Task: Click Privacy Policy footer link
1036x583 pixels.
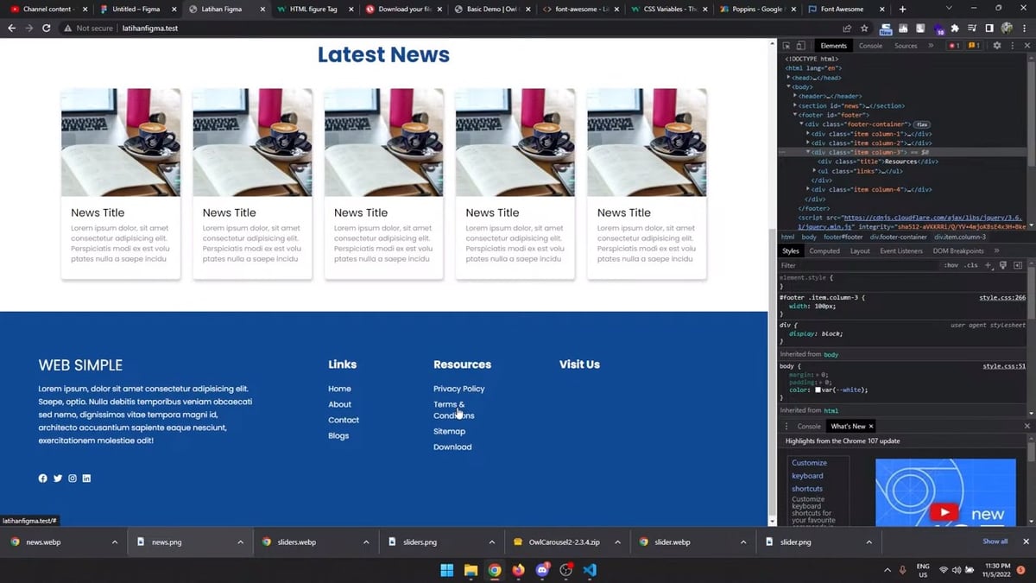Action: (x=459, y=389)
